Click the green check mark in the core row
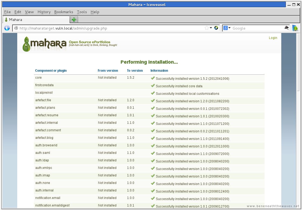Screen dimensions: 302x210 coord(153,78)
